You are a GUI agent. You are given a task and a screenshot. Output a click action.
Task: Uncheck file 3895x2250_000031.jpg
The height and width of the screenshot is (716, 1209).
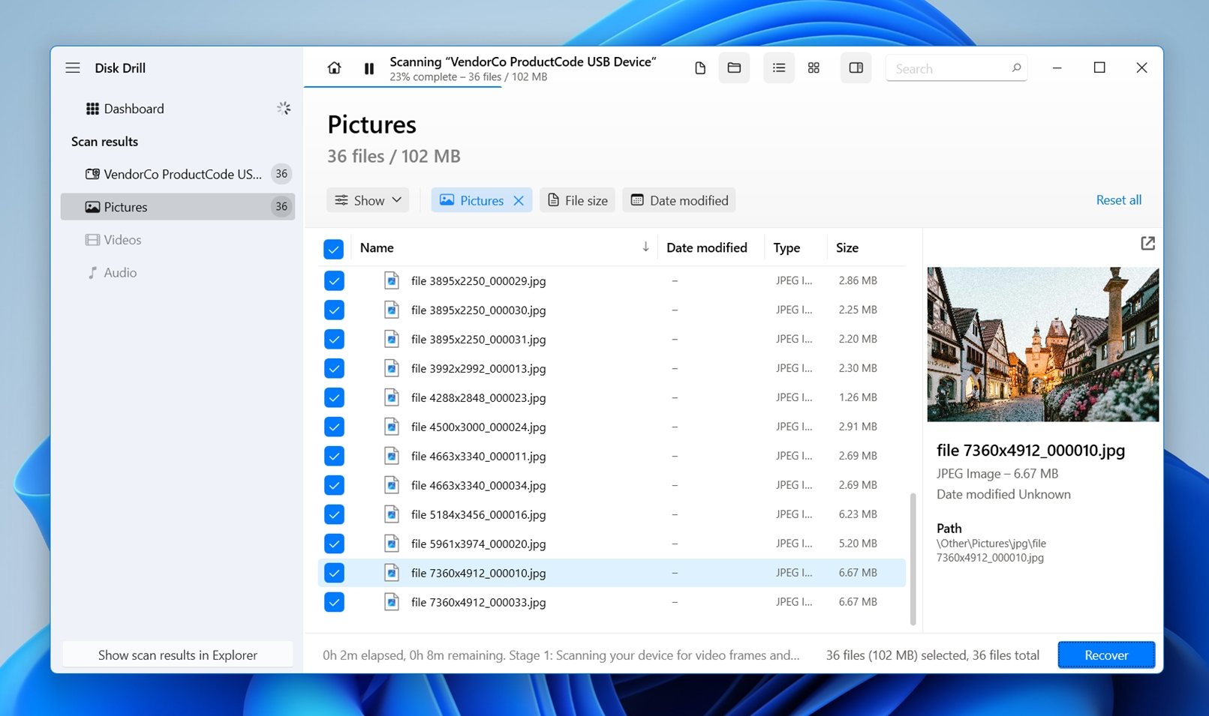coord(334,340)
